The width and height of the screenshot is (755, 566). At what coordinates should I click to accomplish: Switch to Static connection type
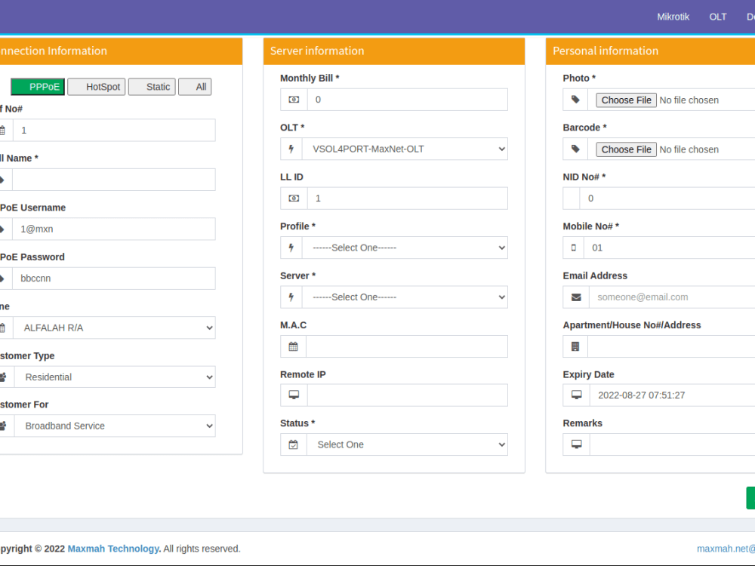[x=151, y=86]
